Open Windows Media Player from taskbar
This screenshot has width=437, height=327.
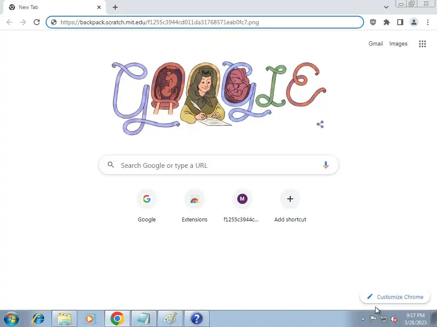[90, 318]
